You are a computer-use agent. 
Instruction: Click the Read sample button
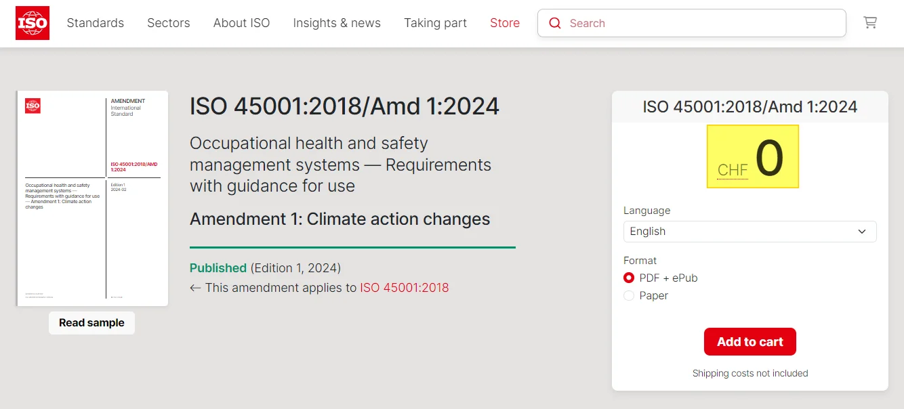[x=91, y=323]
